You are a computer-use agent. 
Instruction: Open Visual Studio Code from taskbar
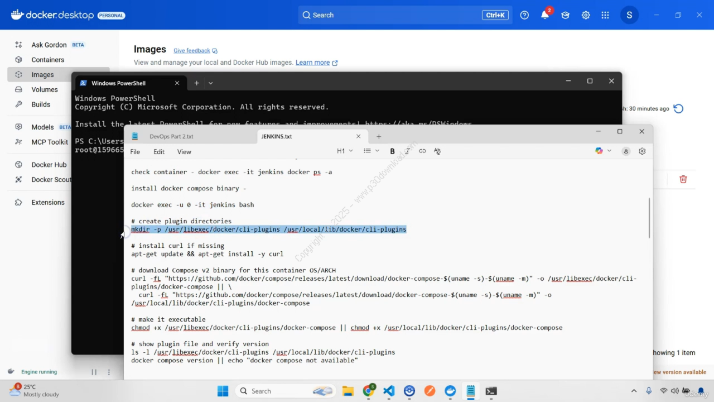(389, 391)
